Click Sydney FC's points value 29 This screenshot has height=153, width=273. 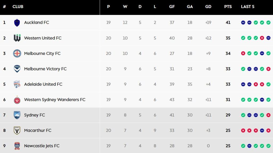coord(228,115)
